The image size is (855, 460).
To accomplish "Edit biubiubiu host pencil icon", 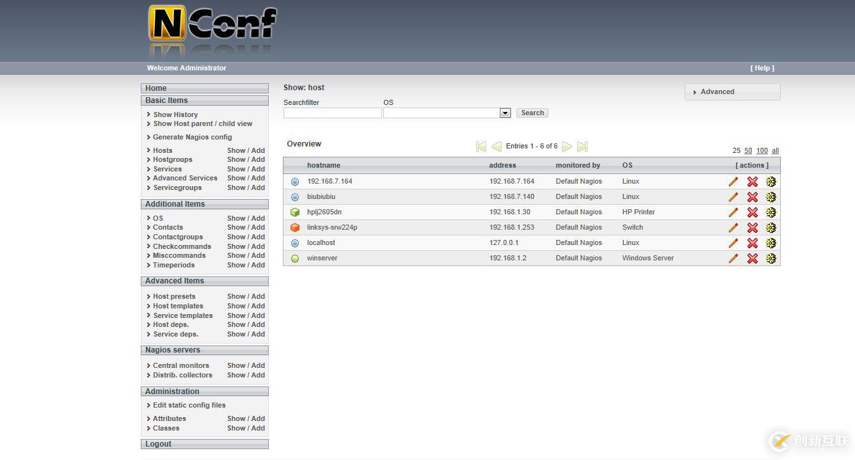I will (x=733, y=197).
